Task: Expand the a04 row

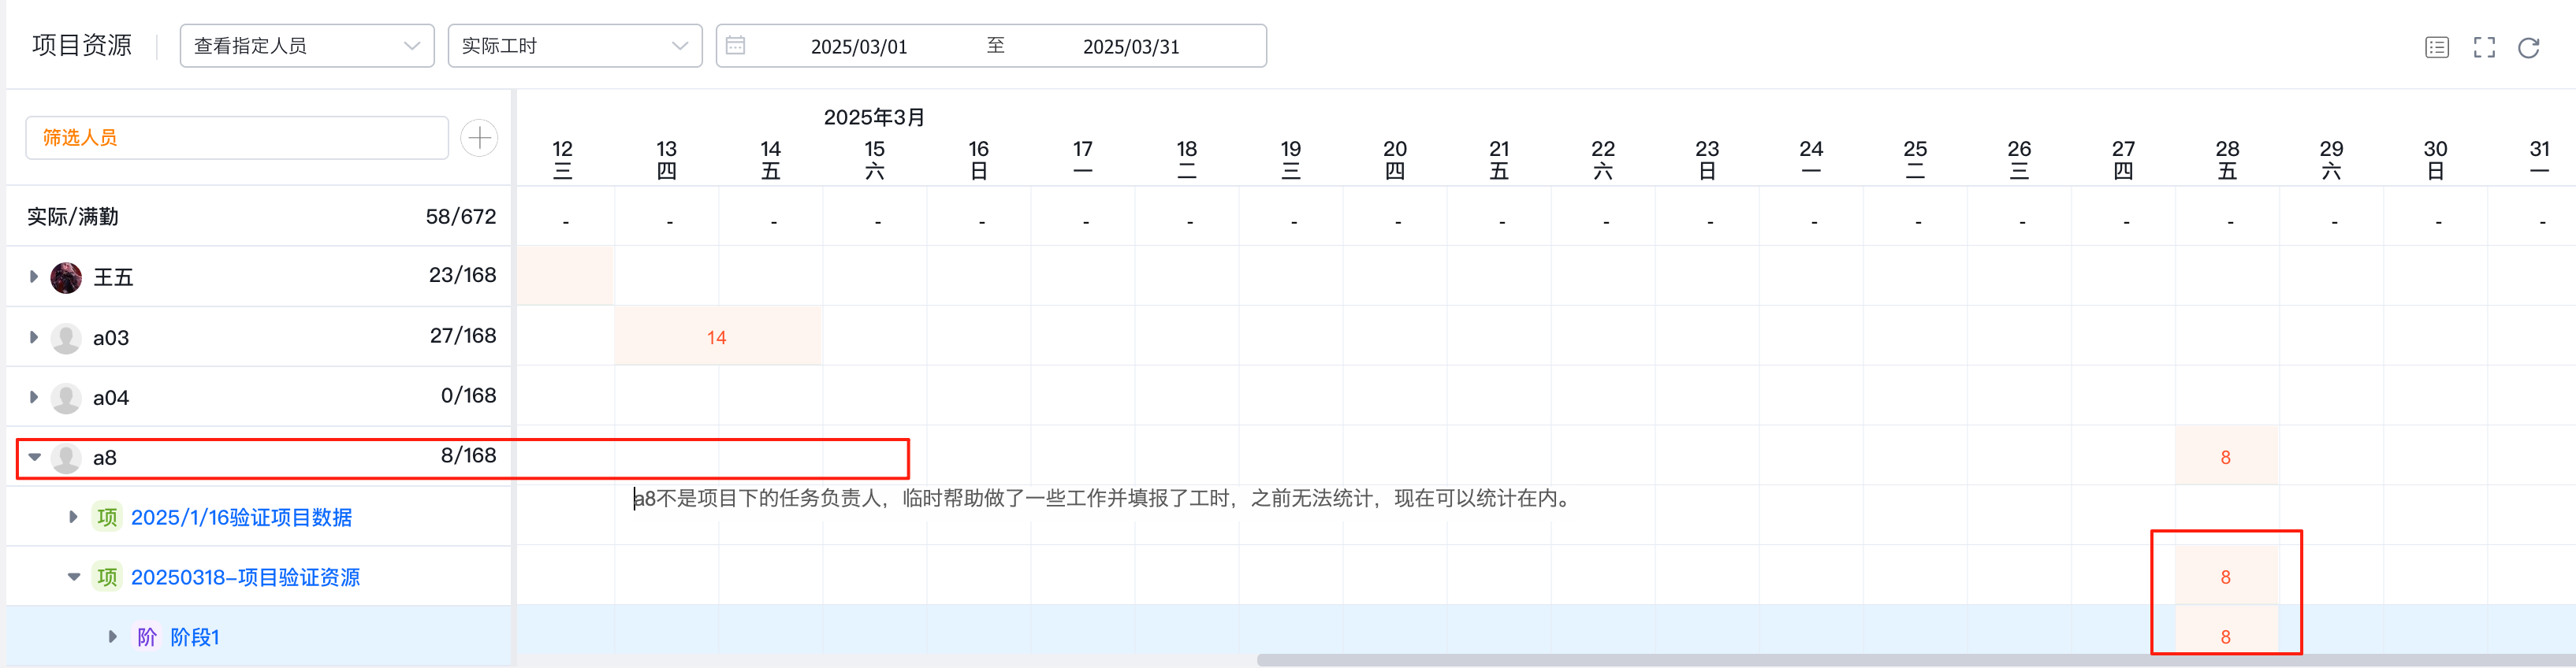Action: coord(33,398)
